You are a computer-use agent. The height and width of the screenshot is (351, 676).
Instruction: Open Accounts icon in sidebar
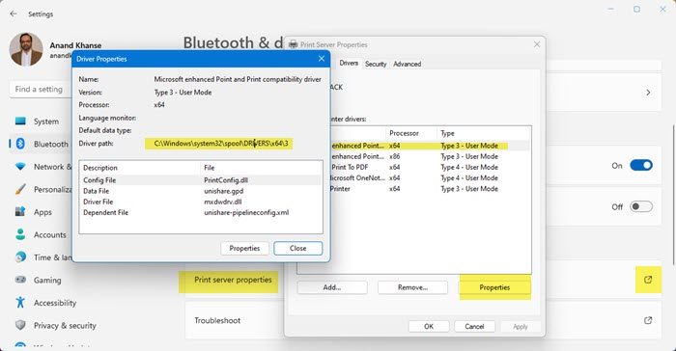point(20,234)
